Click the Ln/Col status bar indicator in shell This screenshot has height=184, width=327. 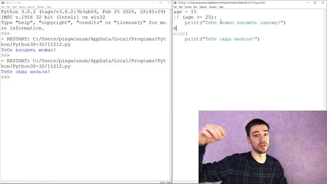tap(166, 182)
